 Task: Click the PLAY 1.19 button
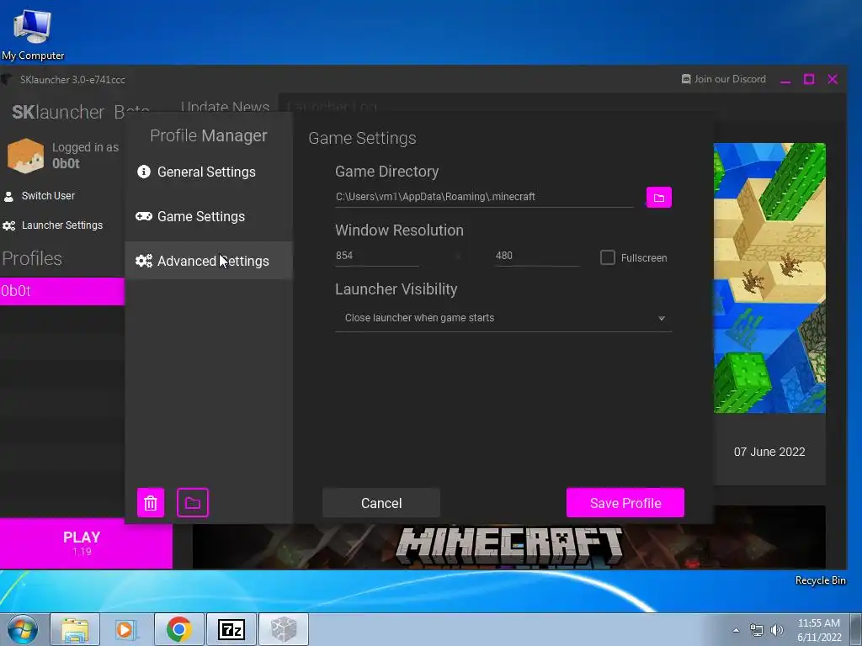pos(86,543)
